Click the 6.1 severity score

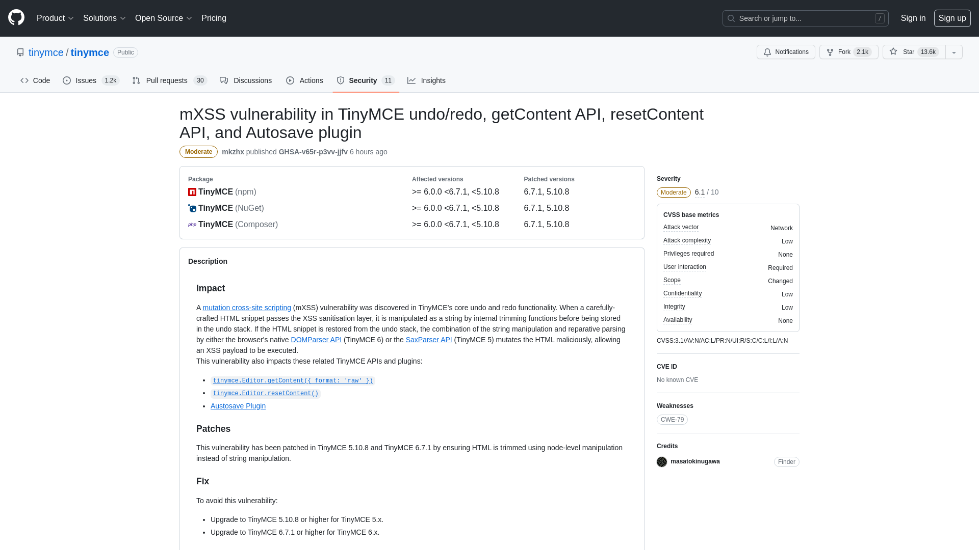click(700, 192)
